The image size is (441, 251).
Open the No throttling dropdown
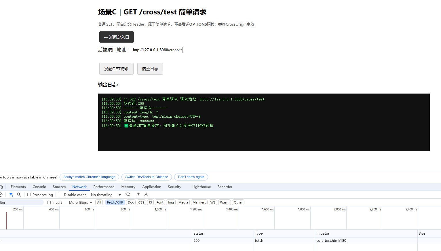coord(106,195)
